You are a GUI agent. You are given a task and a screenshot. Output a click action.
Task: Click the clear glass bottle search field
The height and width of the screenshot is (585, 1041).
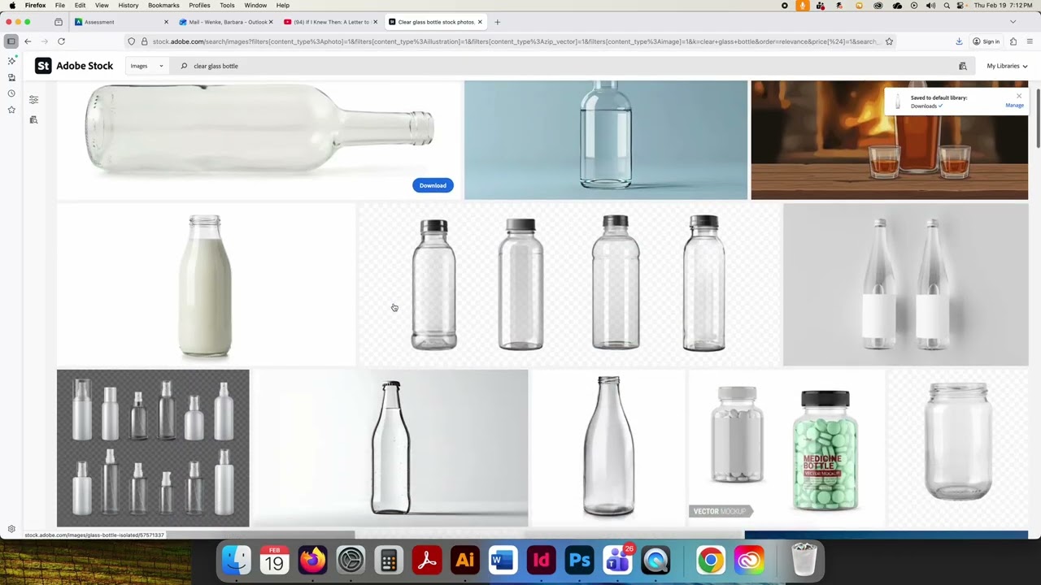coord(561,66)
